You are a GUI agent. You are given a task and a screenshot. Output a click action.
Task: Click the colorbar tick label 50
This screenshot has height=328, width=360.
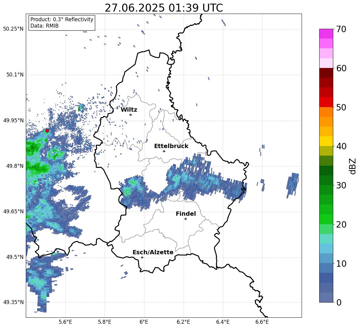click(x=341, y=107)
